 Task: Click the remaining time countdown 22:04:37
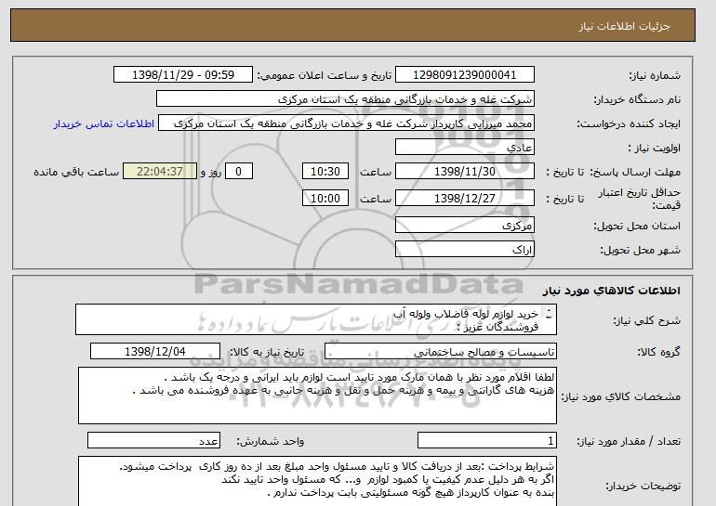[160, 172]
